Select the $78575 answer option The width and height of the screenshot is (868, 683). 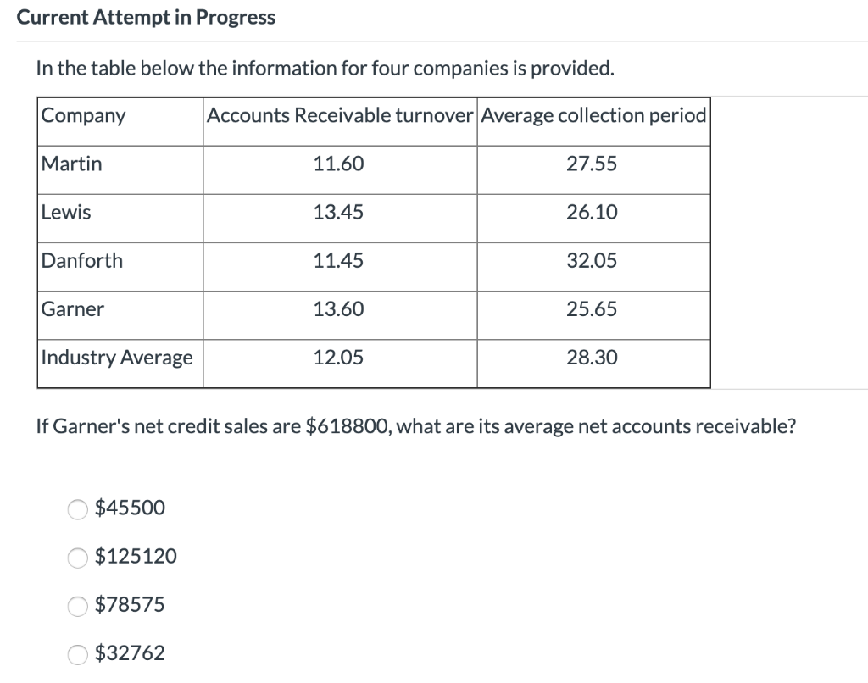pyautogui.click(x=77, y=605)
